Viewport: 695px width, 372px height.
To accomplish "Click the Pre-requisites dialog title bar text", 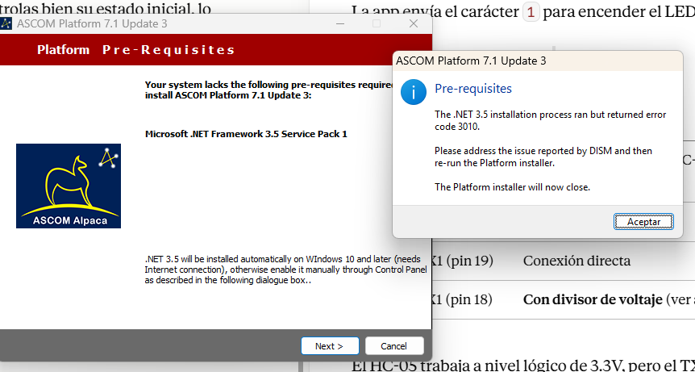I will tap(471, 61).
